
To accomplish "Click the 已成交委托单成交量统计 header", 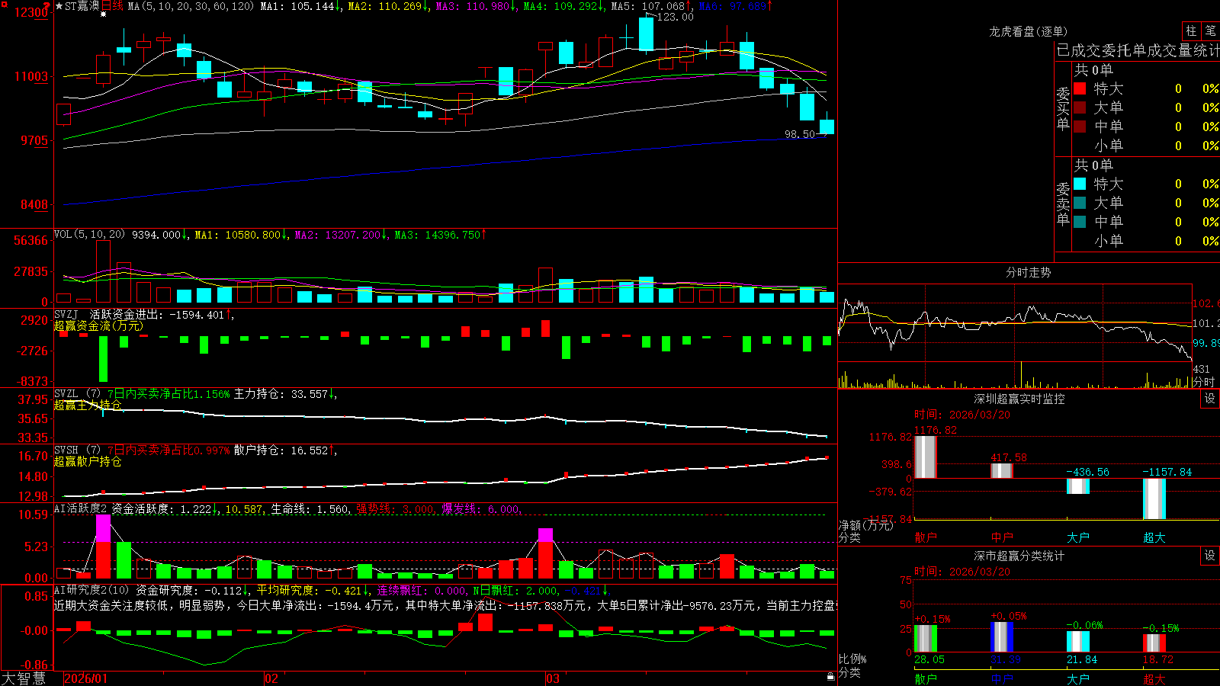I will [1138, 50].
